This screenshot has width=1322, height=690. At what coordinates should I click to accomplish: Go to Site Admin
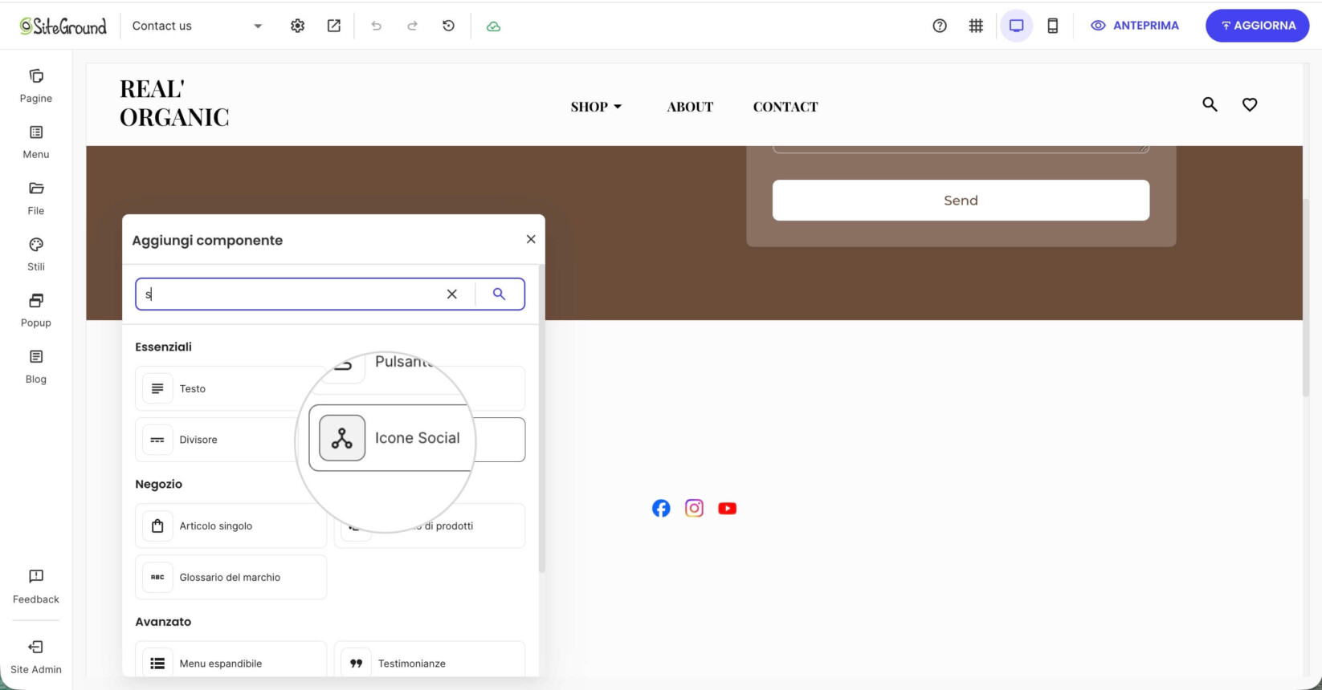36,657
